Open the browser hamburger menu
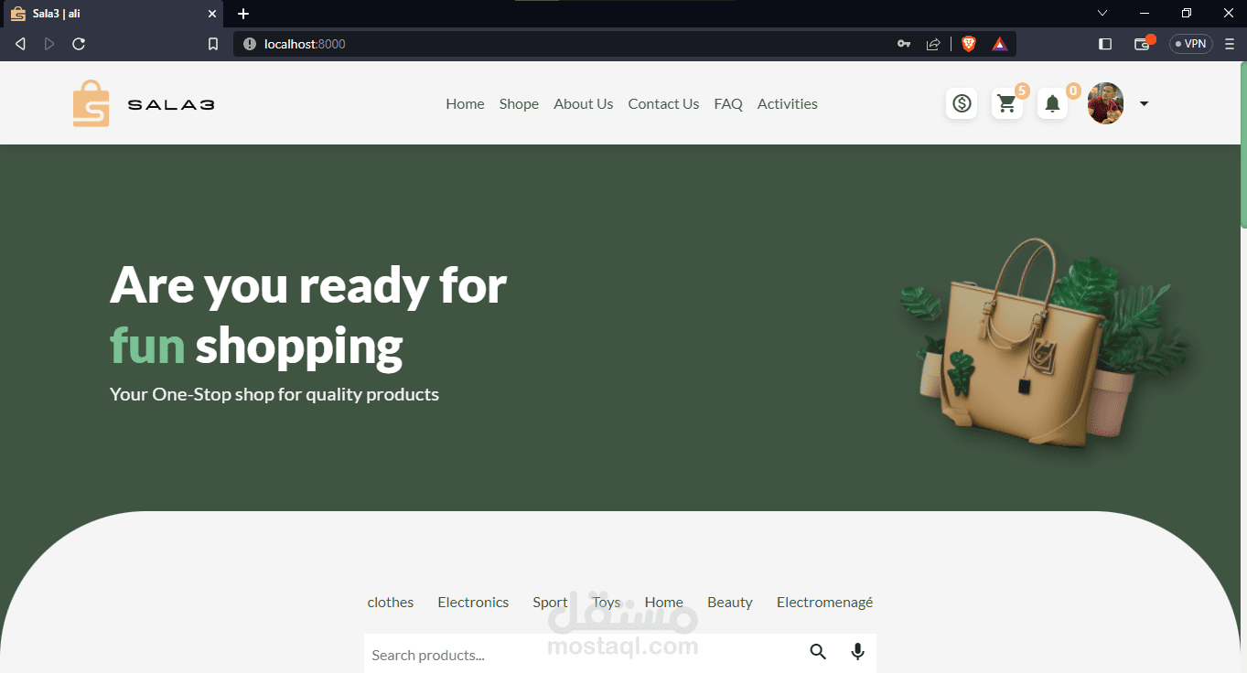 1230,44
